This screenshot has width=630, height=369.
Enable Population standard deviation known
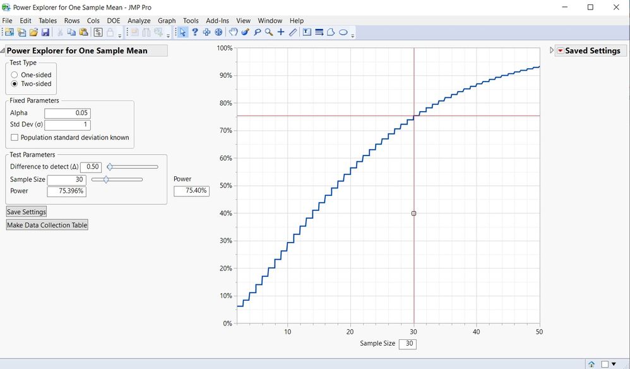(x=14, y=137)
